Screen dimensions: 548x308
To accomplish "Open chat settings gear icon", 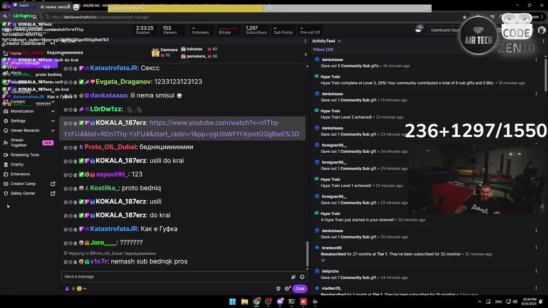I will pyautogui.click(x=287, y=289).
